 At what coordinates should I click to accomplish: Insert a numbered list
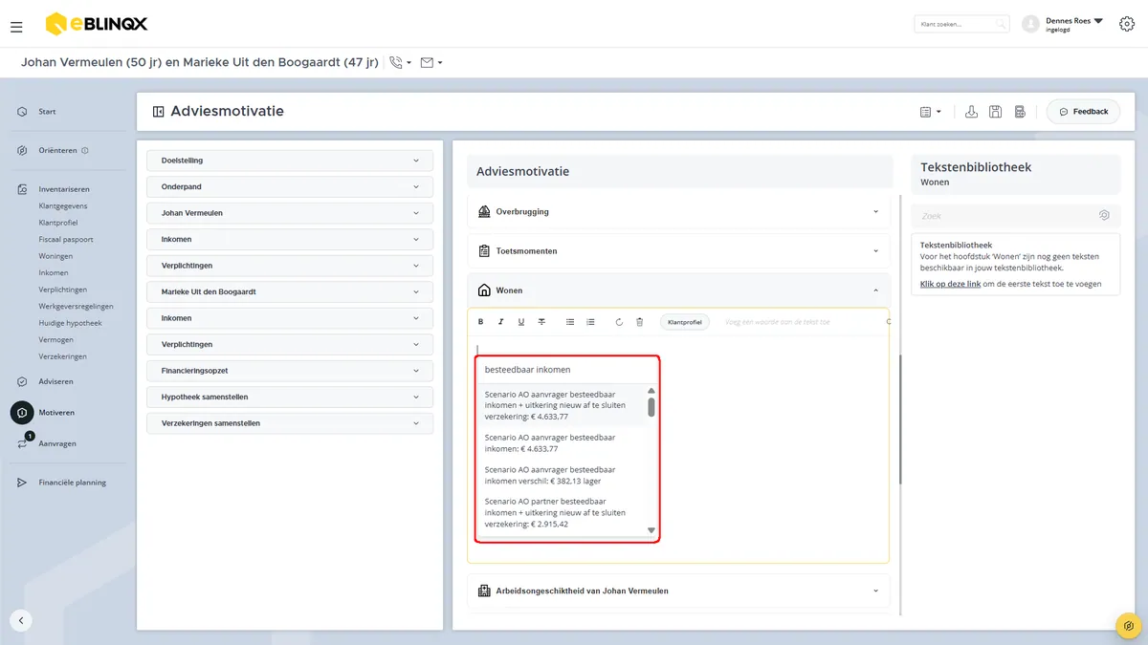pyautogui.click(x=590, y=322)
